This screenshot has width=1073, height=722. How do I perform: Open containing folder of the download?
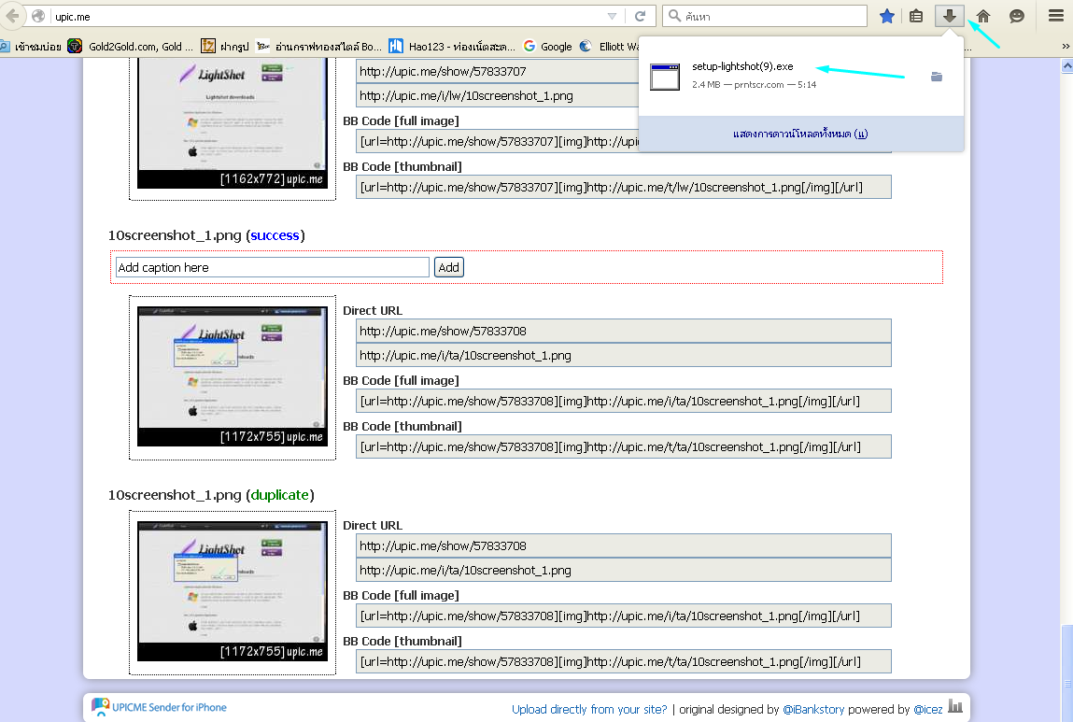click(x=937, y=77)
